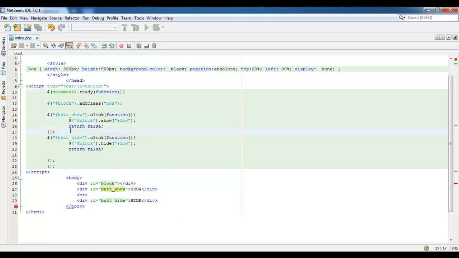The width and height of the screenshot is (459, 258).
Task: Select the index.php editor tab
Action: (23, 38)
